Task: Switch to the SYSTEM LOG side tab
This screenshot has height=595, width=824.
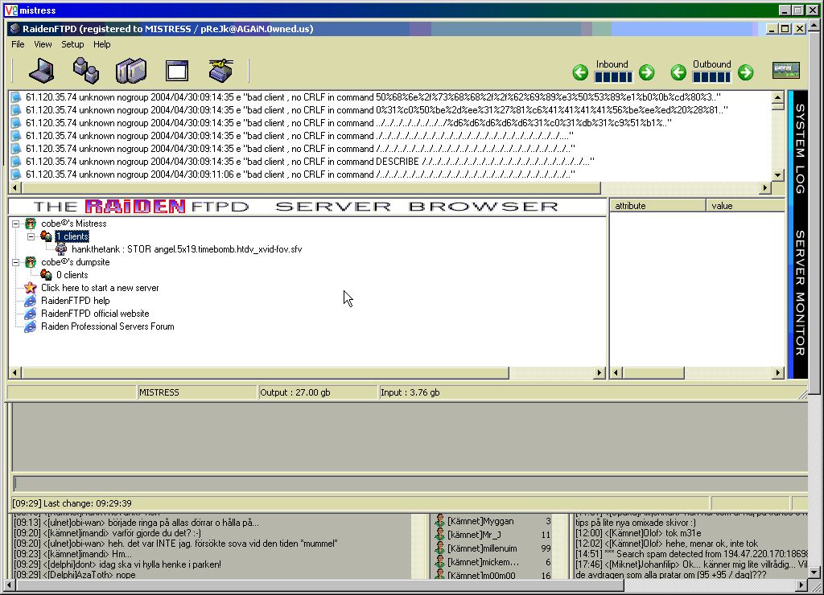Action: coord(800,149)
